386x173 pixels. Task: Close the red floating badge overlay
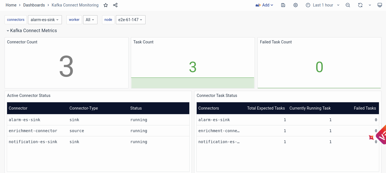(371, 137)
